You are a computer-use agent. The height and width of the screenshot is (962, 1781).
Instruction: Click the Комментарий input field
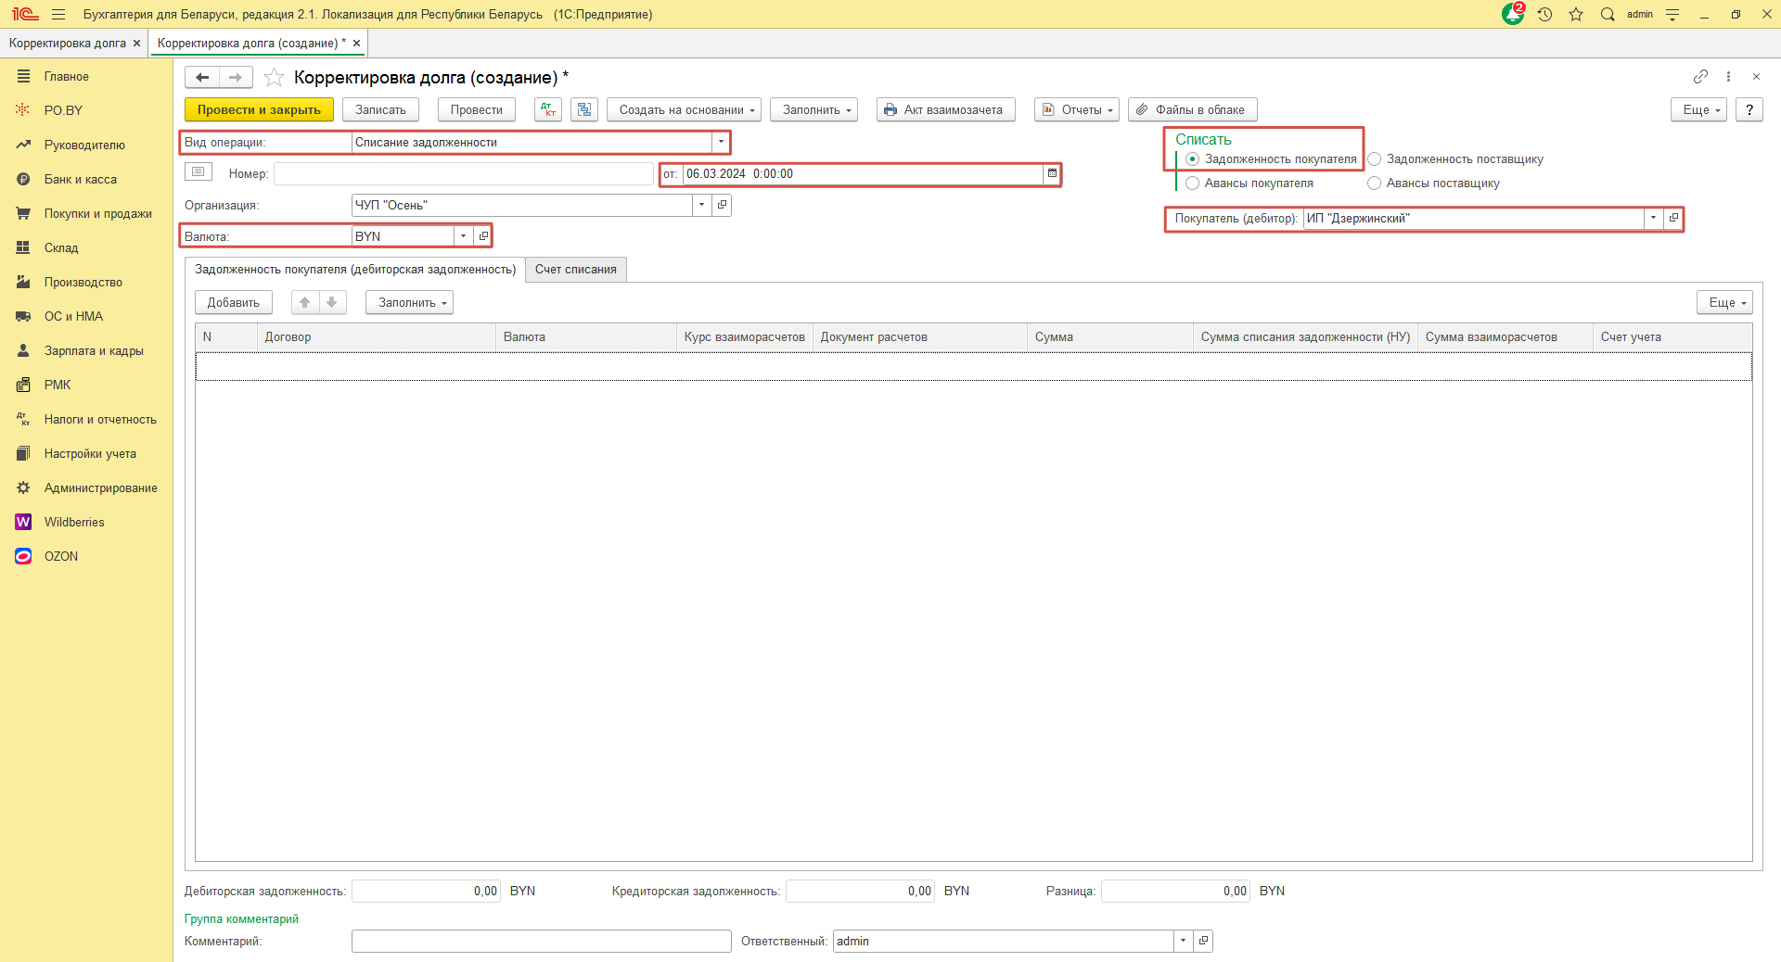[542, 941]
